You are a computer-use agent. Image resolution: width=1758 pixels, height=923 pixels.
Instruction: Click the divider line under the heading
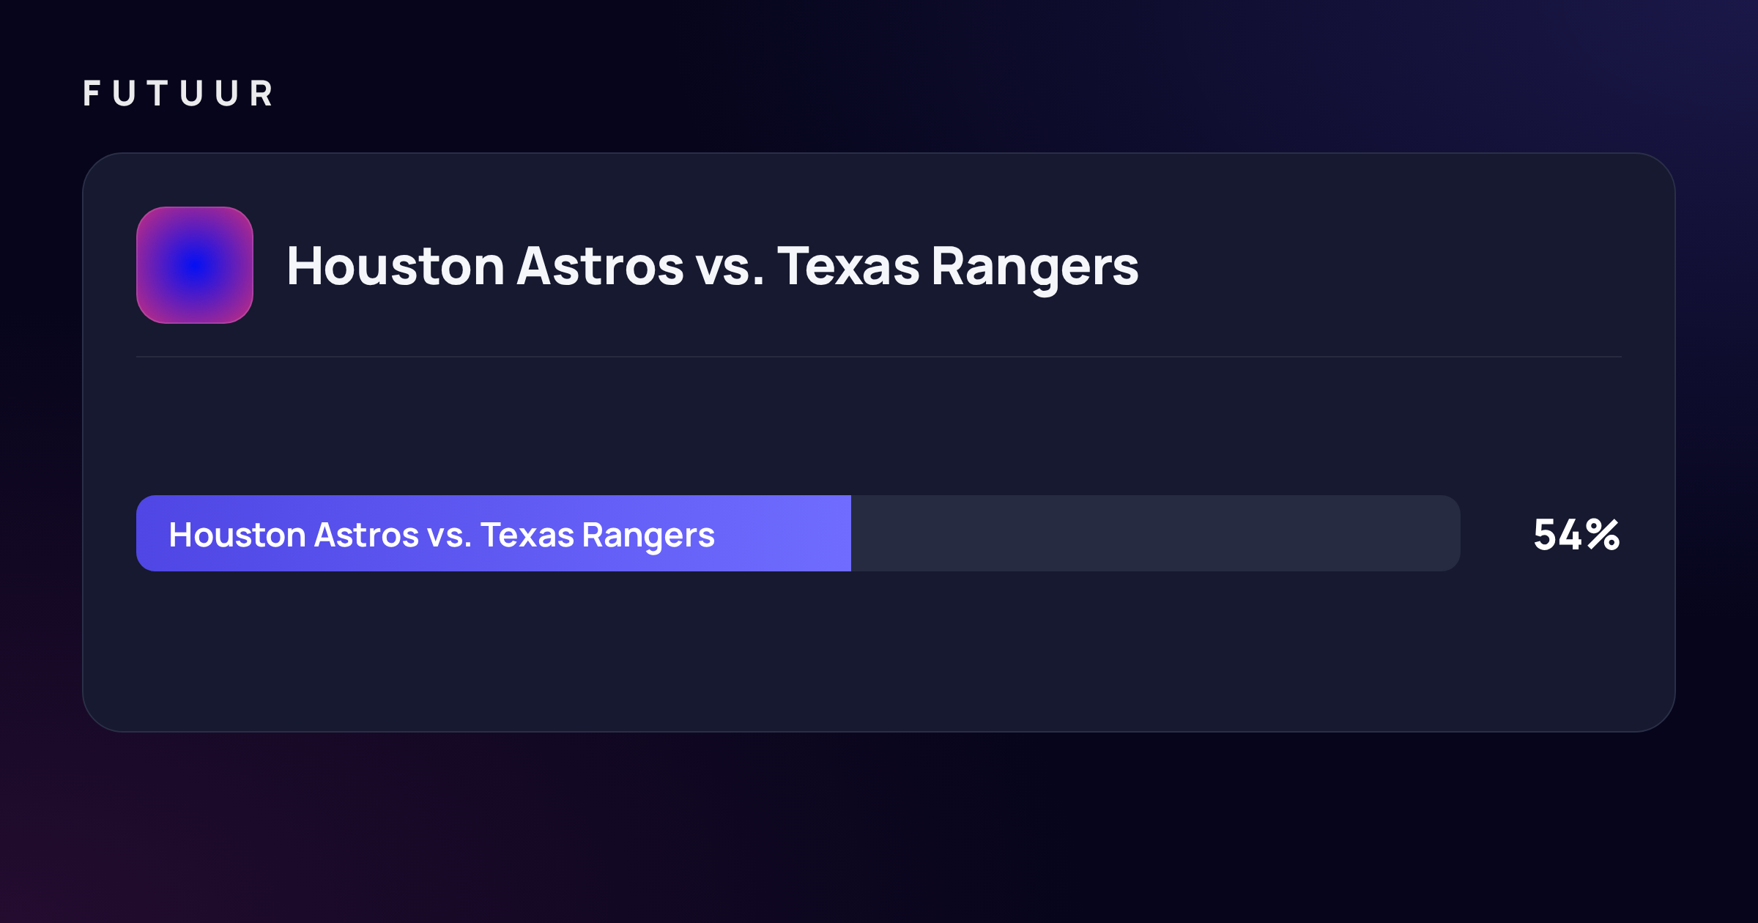(x=879, y=357)
